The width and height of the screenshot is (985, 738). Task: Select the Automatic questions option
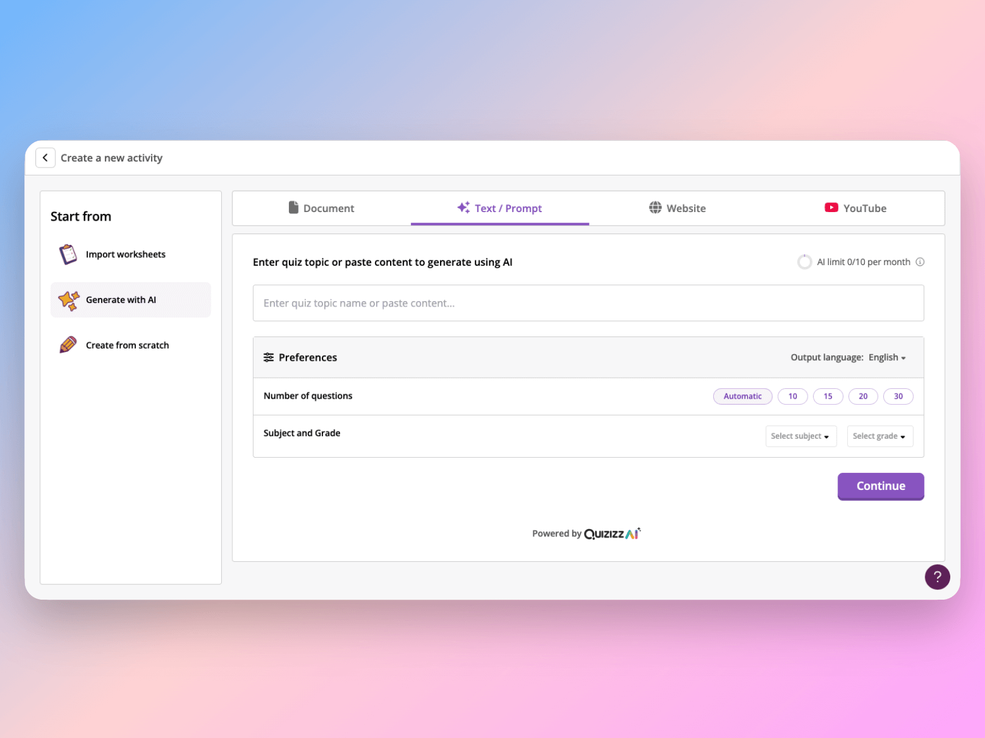(742, 396)
